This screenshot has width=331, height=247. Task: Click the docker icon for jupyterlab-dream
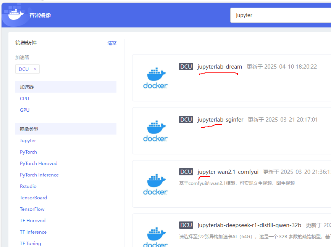point(155,78)
